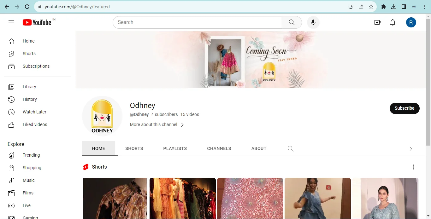Viewport: 431px width, 219px height.
Task: Switch to the PLAYLISTS tab
Action: point(175,149)
